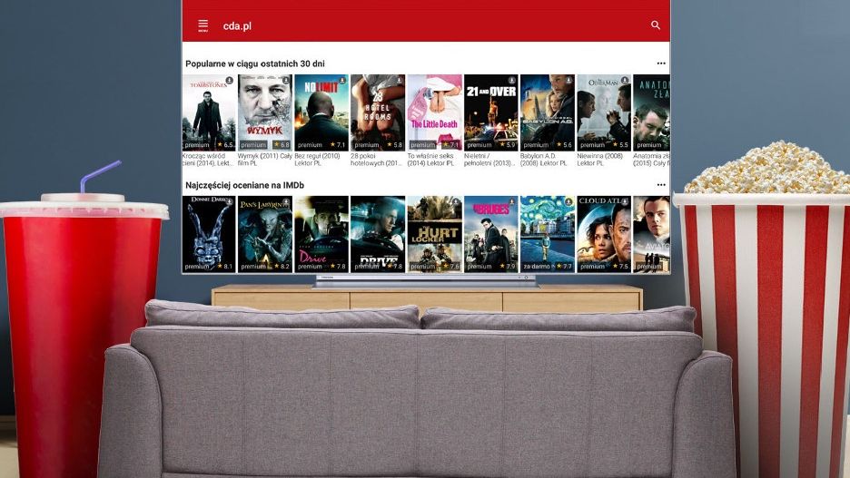The image size is (850, 478).
Task: Select the 28 Hotel Rooms poster
Action: (378, 112)
